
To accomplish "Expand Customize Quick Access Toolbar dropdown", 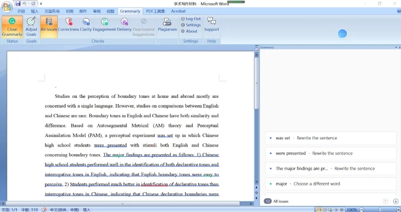I will 41,4.
